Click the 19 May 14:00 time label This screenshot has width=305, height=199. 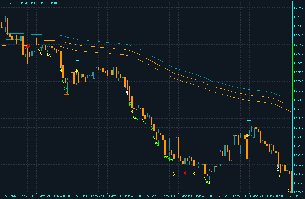coord(293,196)
